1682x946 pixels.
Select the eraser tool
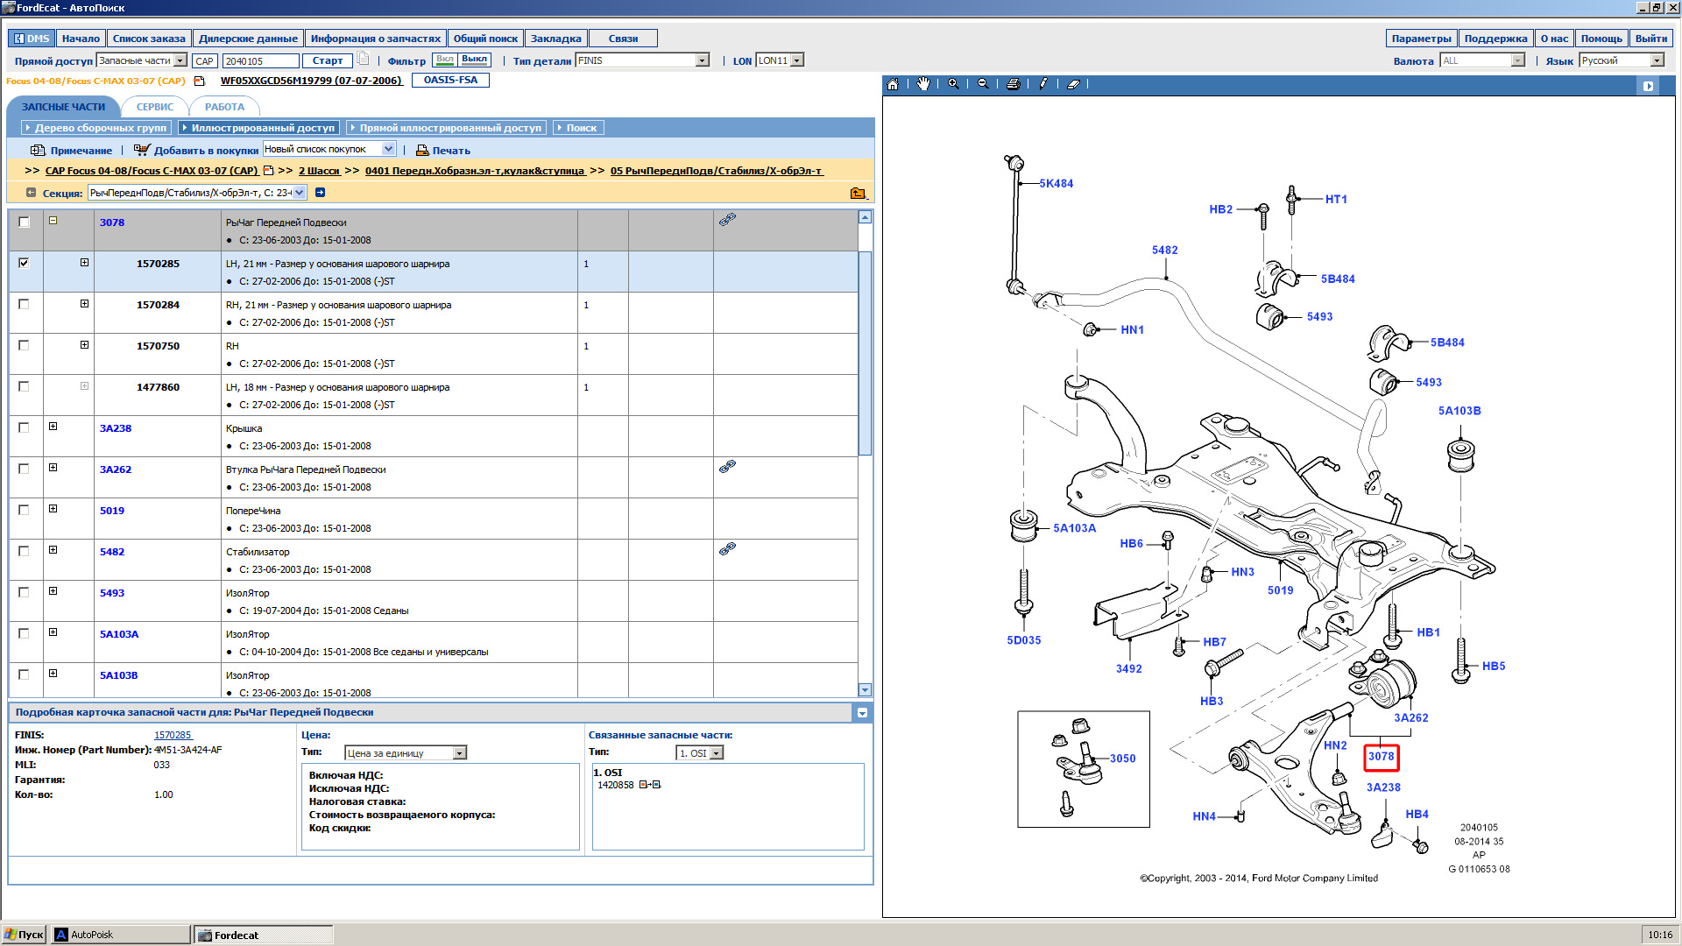click(1073, 84)
